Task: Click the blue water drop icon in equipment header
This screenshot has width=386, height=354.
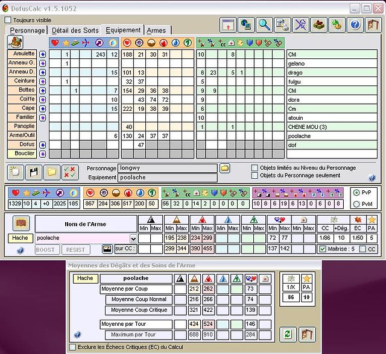Action: pos(176,43)
